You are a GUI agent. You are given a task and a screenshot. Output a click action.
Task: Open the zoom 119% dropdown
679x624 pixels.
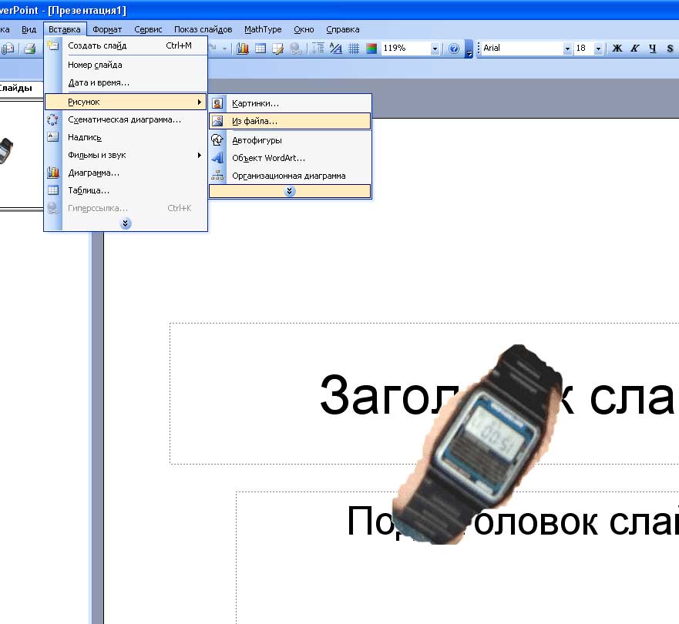pos(435,49)
